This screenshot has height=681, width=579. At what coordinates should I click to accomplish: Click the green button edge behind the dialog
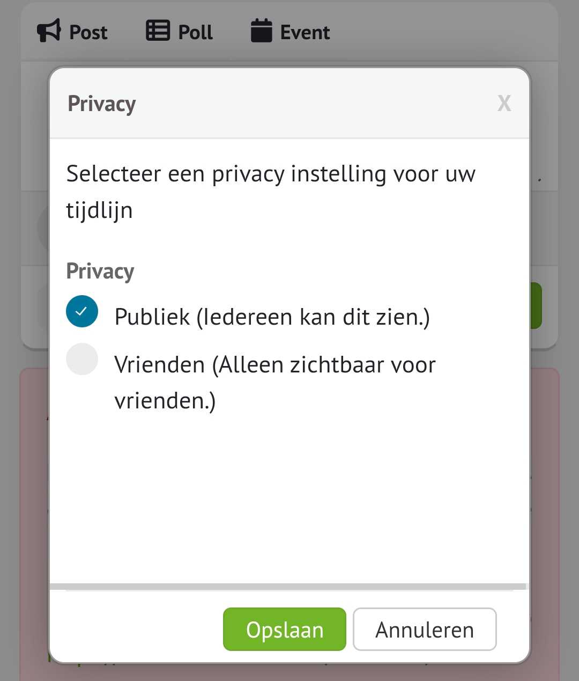[536, 306]
